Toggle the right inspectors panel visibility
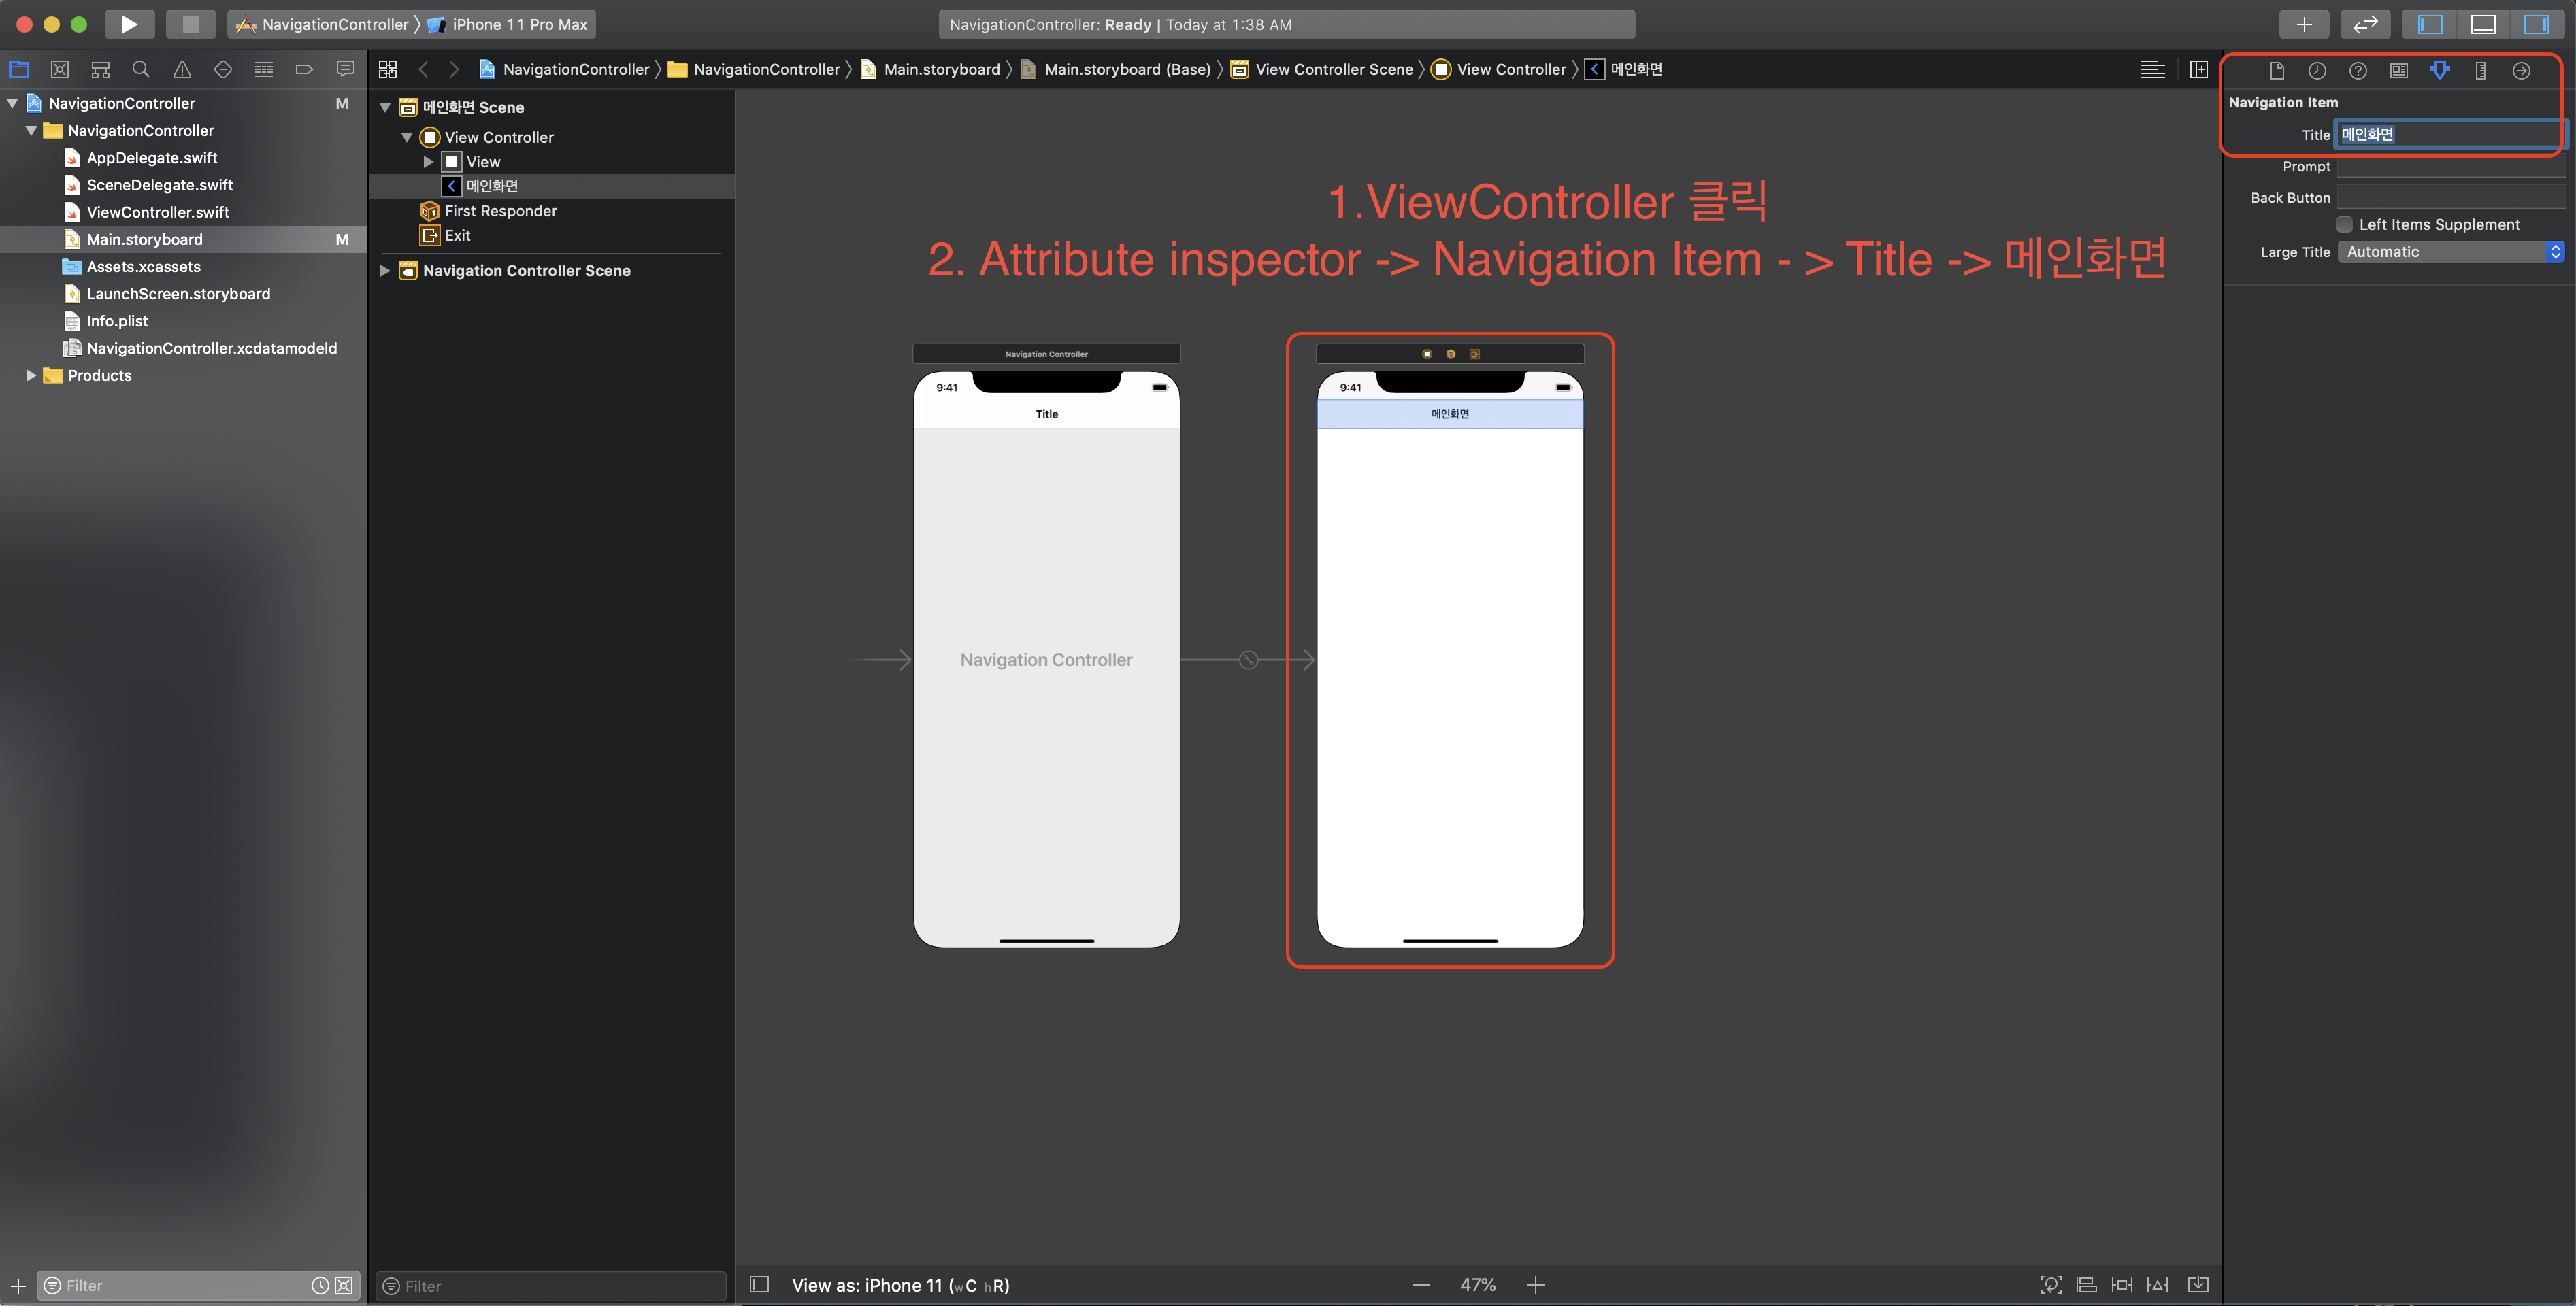 (2535, 24)
